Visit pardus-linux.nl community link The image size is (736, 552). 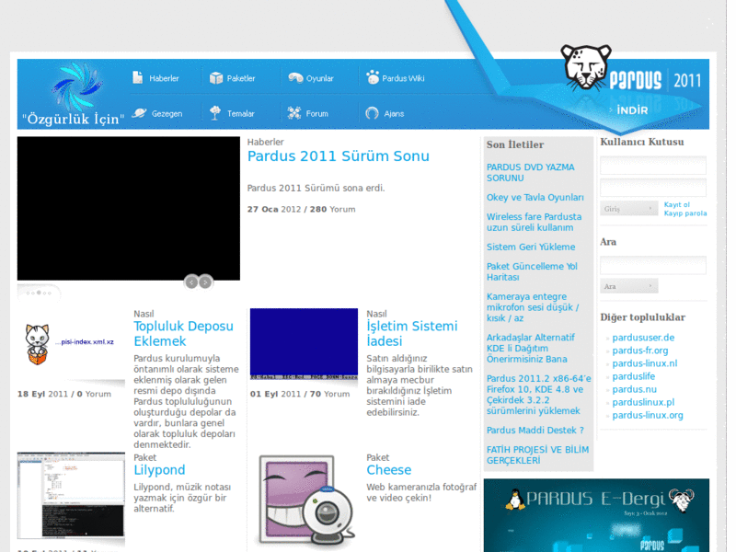pos(645,363)
